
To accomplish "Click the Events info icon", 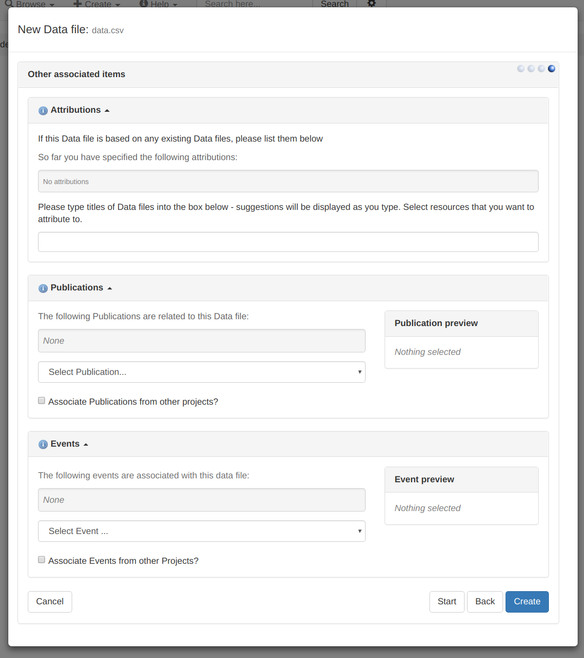I will (x=43, y=445).
